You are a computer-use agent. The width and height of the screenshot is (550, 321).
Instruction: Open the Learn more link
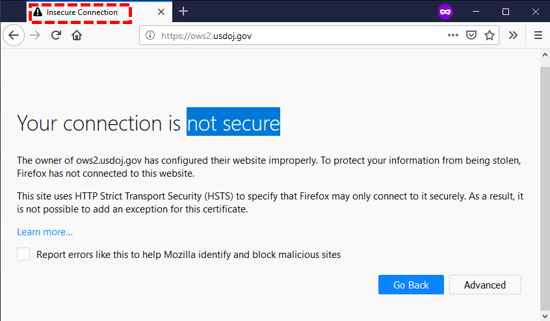point(45,232)
